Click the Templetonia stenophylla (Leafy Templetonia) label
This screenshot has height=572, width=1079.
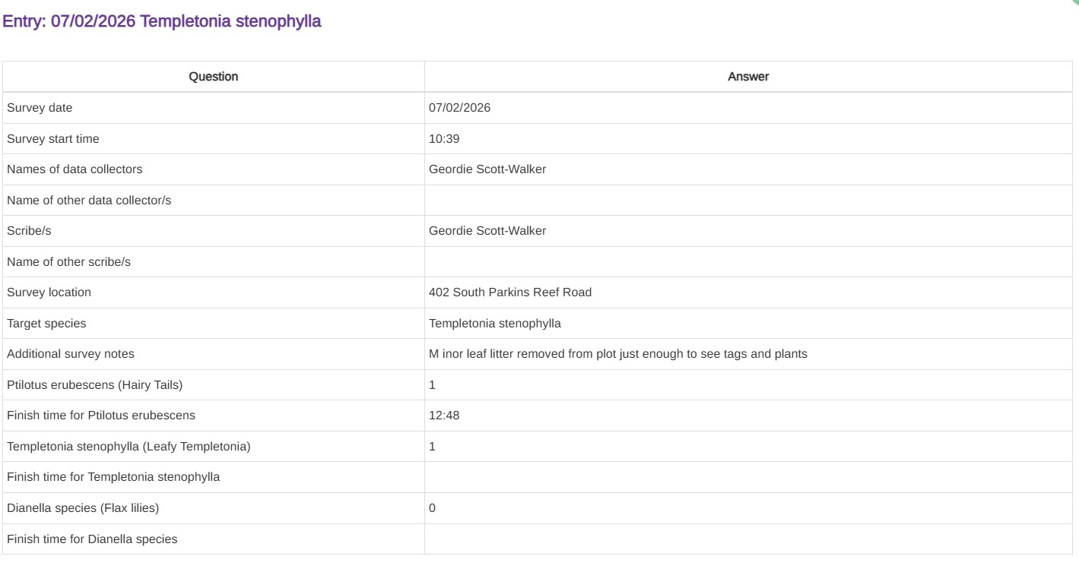click(129, 447)
